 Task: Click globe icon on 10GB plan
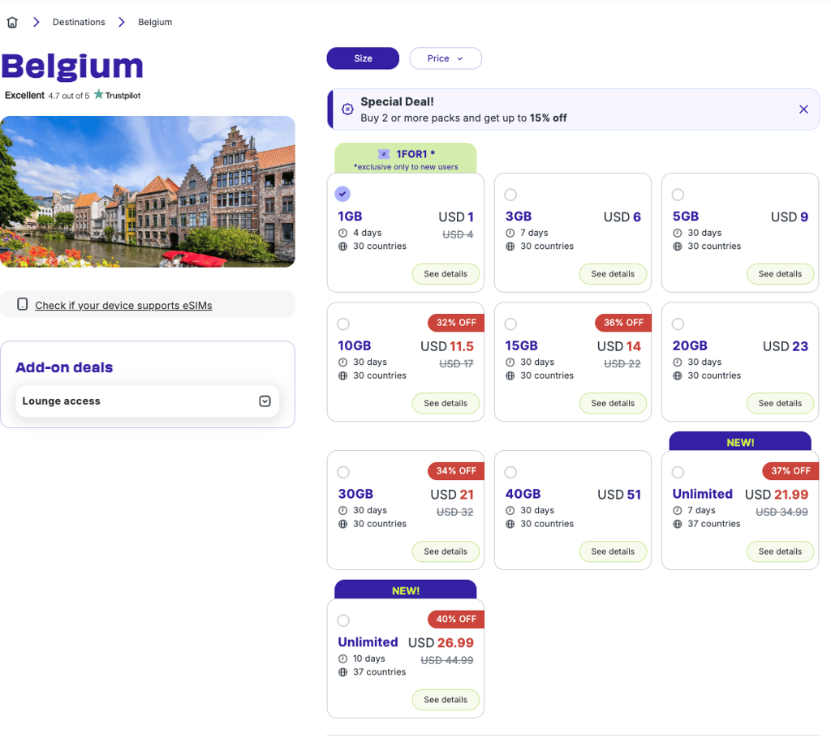coord(343,375)
